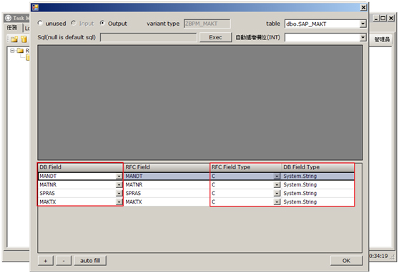Minimize the background Task window
The image size is (399, 273).
(x=376, y=18)
